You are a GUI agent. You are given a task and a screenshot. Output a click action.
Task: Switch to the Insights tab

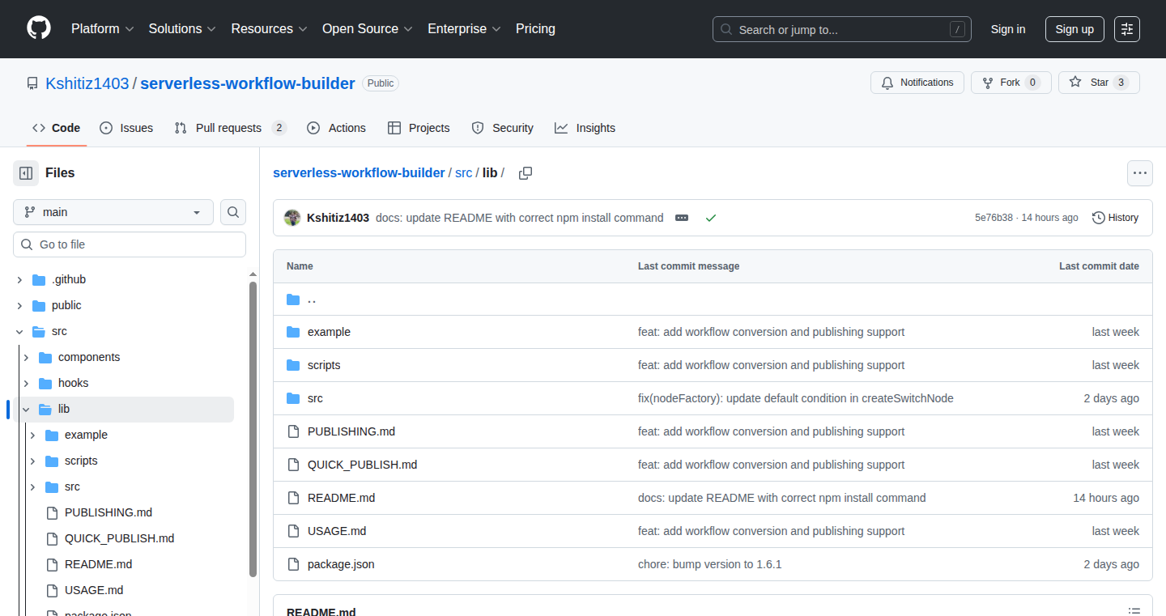tap(585, 128)
